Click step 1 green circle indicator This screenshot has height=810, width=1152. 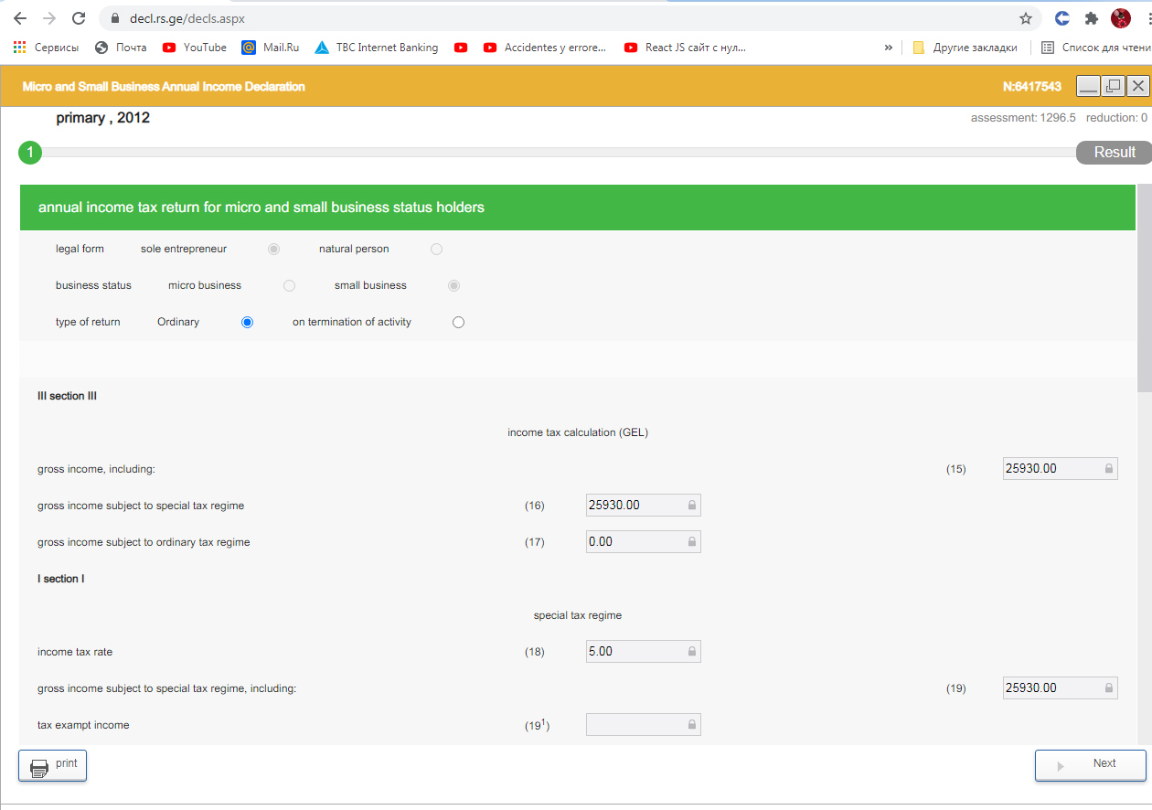tap(30, 153)
